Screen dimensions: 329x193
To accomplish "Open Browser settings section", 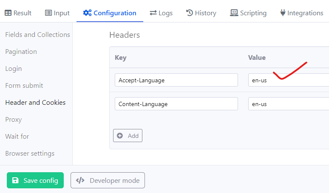I will tap(30, 154).
